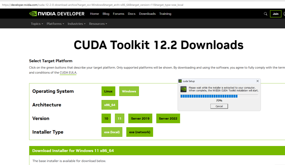This screenshot has width=285, height=165.
Task: Click the NVIDIA icon inside setup dialog
Action: click(183, 89)
